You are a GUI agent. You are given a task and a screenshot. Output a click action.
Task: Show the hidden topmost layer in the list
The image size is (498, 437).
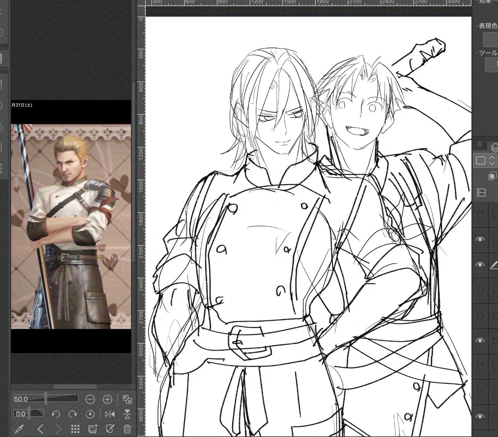coord(480,215)
